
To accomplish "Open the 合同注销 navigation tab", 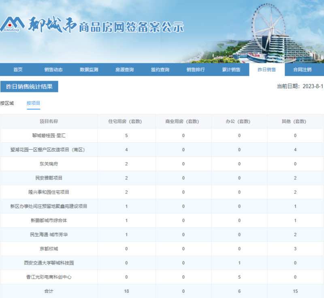I will click(303, 69).
